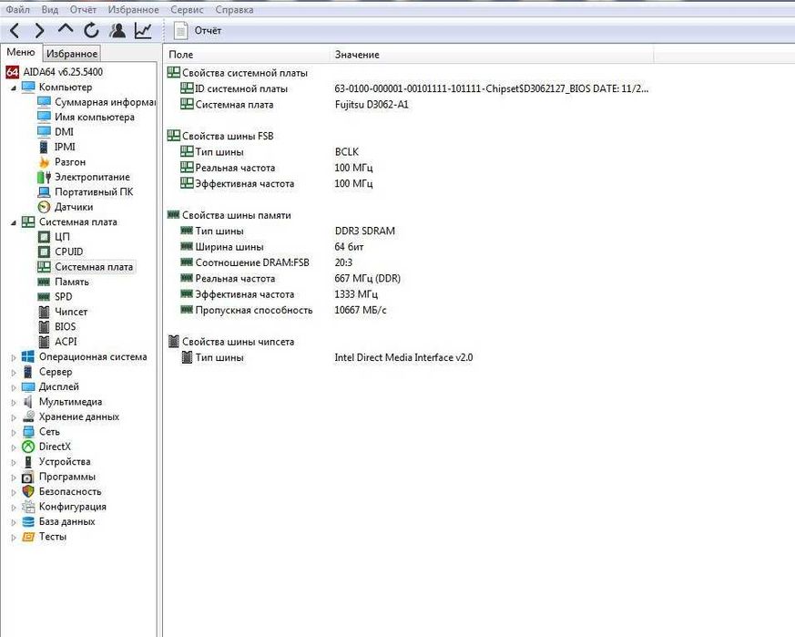
Task: Expand the Программы tree node
Action: coord(14,478)
